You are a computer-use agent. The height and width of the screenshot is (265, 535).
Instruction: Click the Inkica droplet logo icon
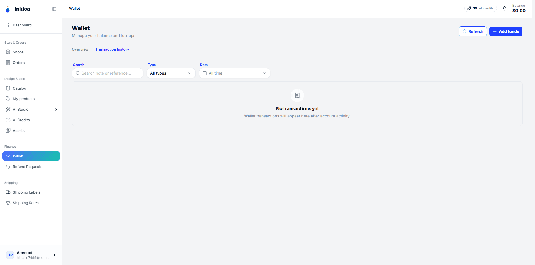point(8,9)
